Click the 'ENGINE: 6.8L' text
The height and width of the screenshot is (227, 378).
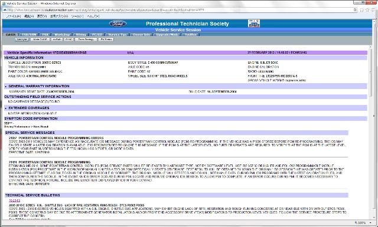pyautogui.click(x=263, y=62)
